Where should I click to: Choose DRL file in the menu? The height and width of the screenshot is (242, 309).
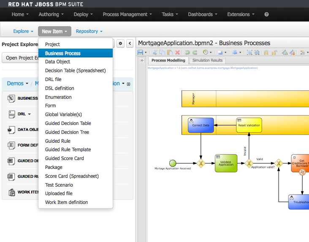pyautogui.click(x=76, y=79)
